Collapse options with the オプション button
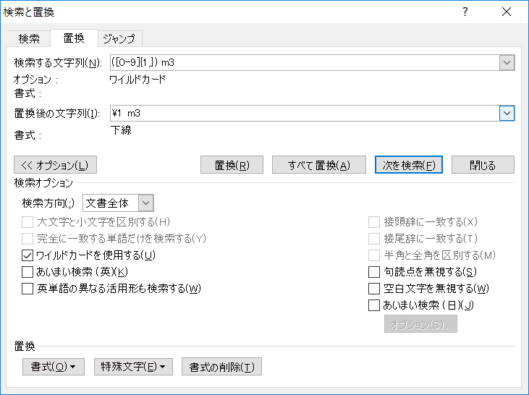529x395 pixels. [55, 165]
